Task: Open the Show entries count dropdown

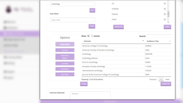Action: pyautogui.click(x=90, y=36)
